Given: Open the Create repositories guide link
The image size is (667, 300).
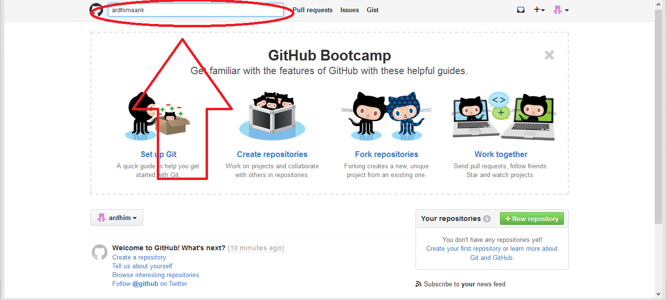Looking at the screenshot, I should tap(272, 154).
